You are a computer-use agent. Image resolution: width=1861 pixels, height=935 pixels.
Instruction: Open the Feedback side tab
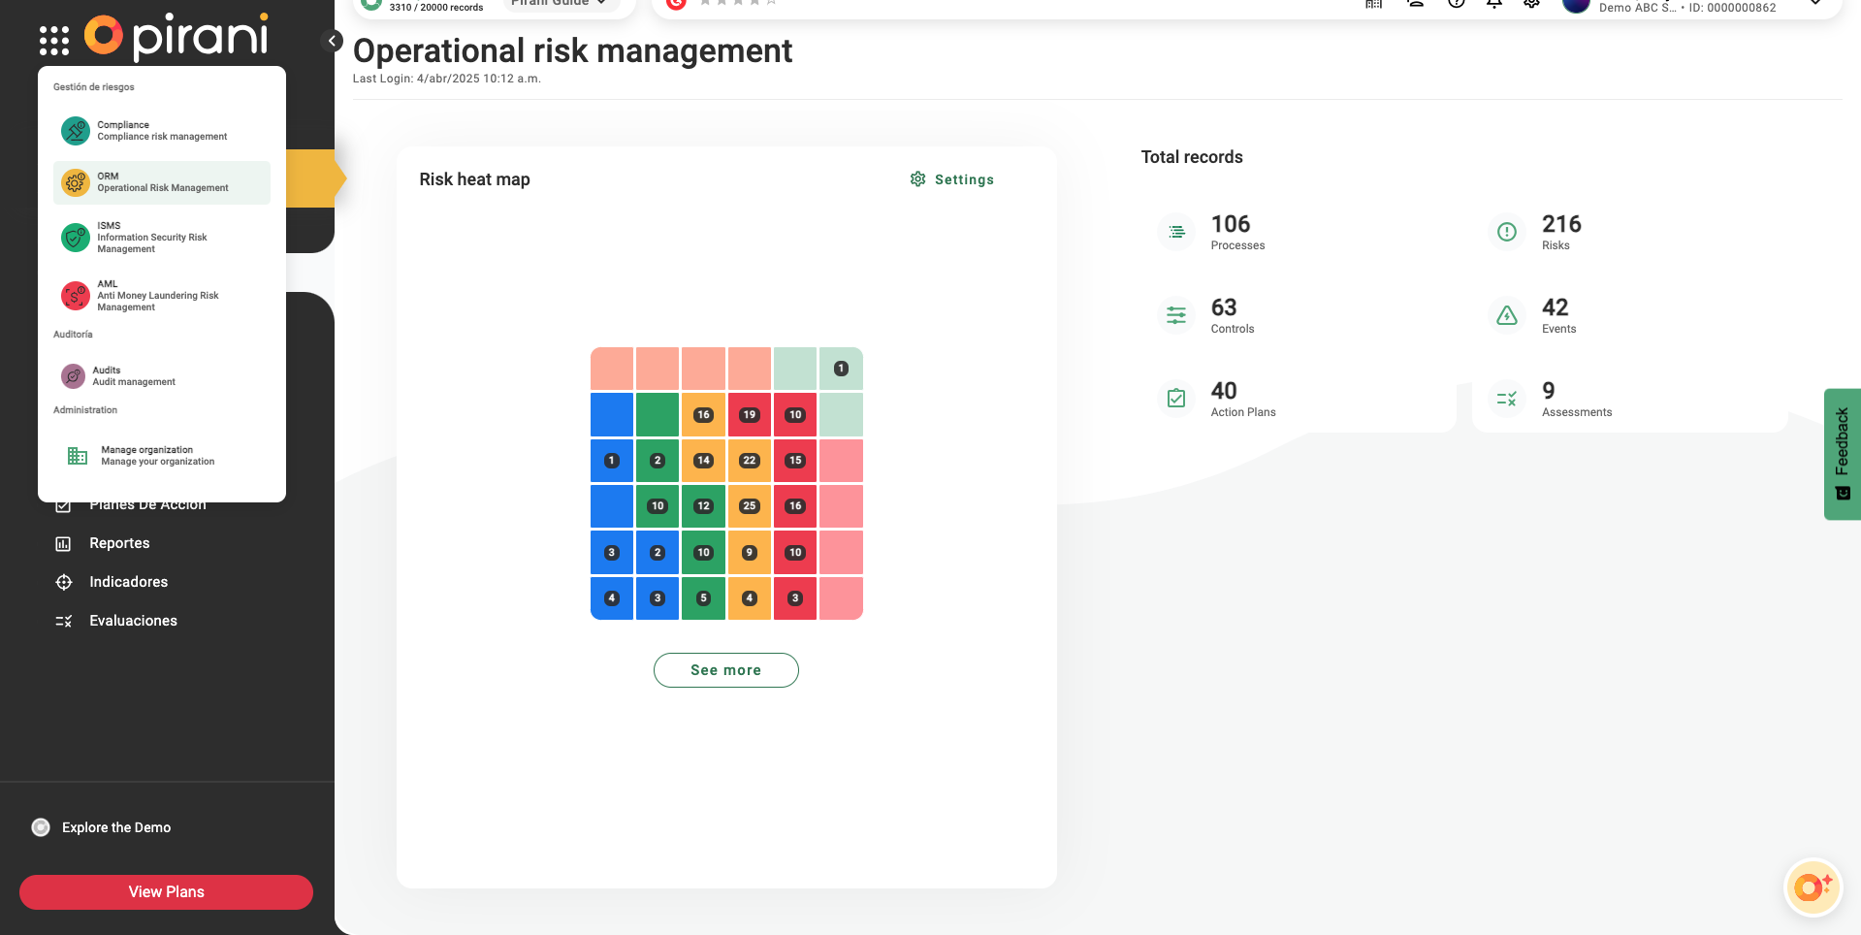pyautogui.click(x=1842, y=454)
